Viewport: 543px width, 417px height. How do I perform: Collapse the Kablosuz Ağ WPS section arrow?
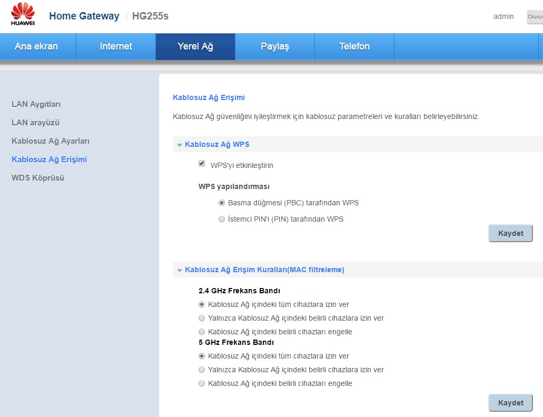[x=180, y=145]
